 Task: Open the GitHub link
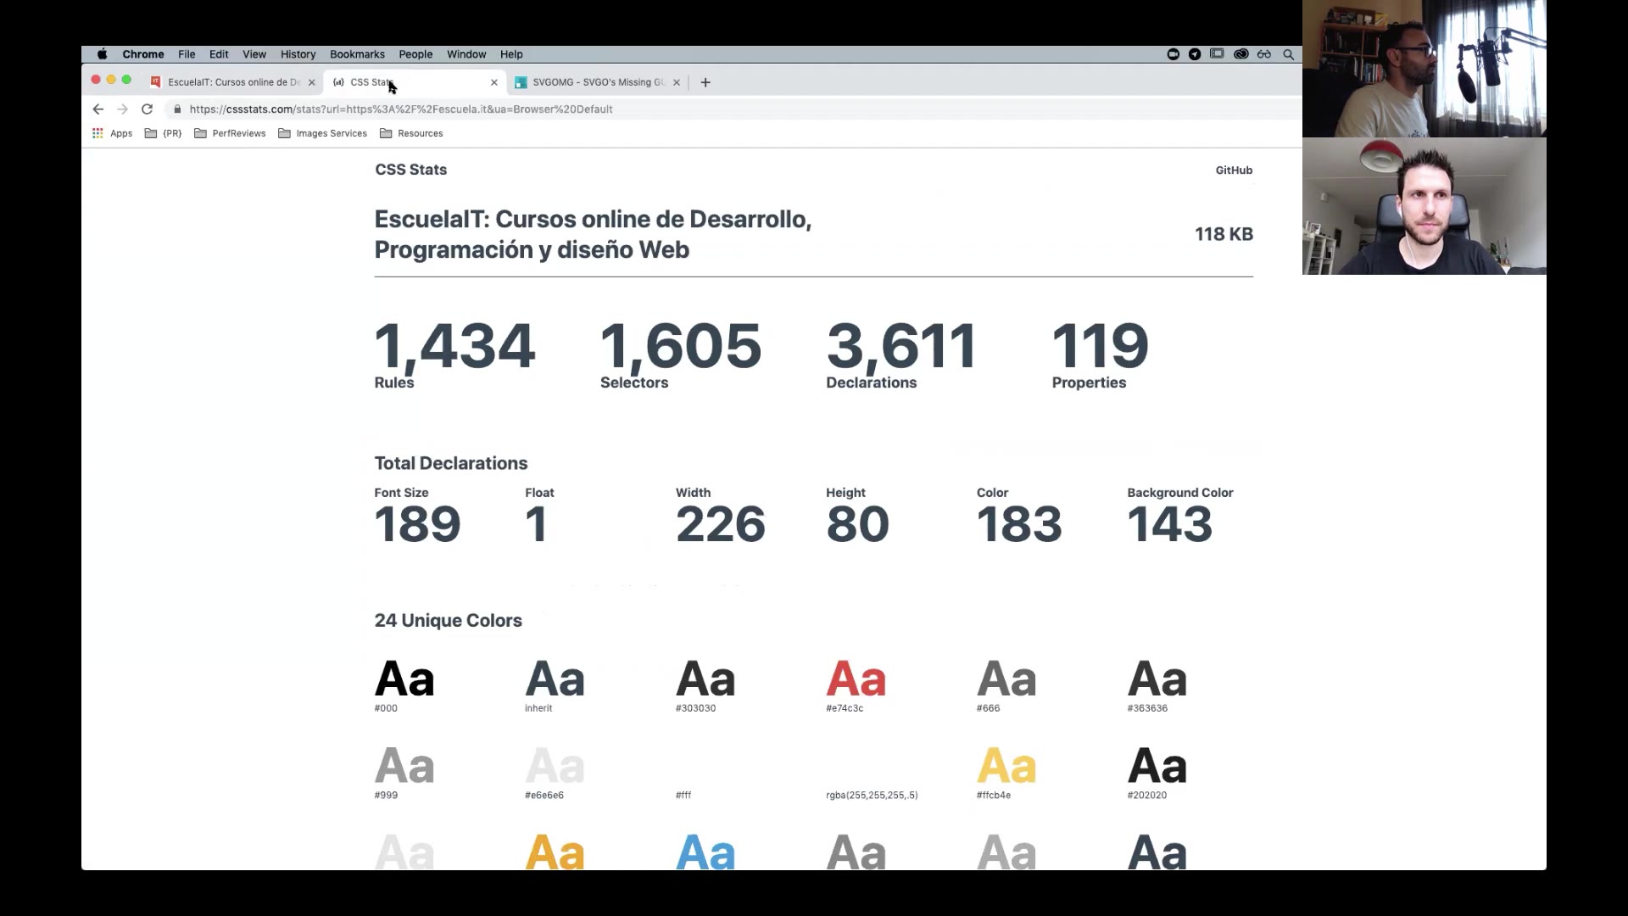point(1234,170)
